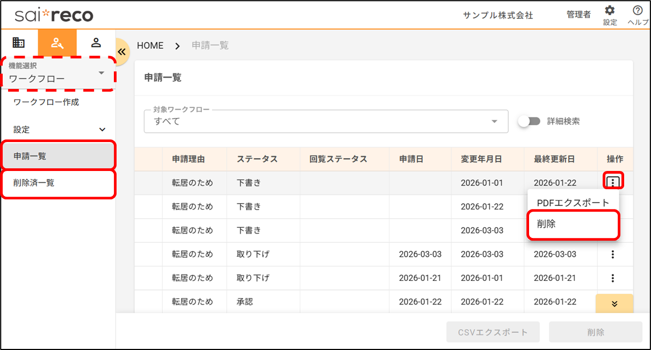651x350 pixels.
Task: Click the ステータス column header
Action: coord(257,159)
